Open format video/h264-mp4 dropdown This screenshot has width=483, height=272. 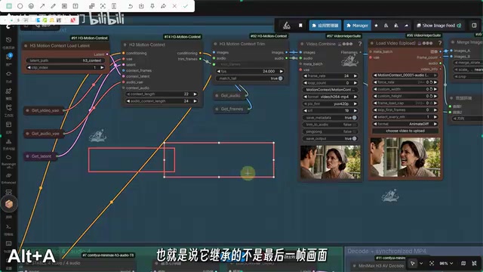(x=330, y=97)
